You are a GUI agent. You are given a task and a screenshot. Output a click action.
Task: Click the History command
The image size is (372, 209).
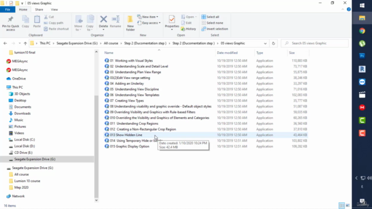188,29
